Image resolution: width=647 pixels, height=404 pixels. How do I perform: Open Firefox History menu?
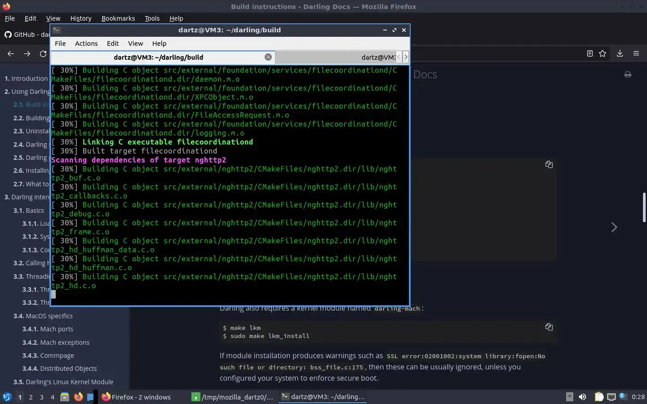point(81,18)
